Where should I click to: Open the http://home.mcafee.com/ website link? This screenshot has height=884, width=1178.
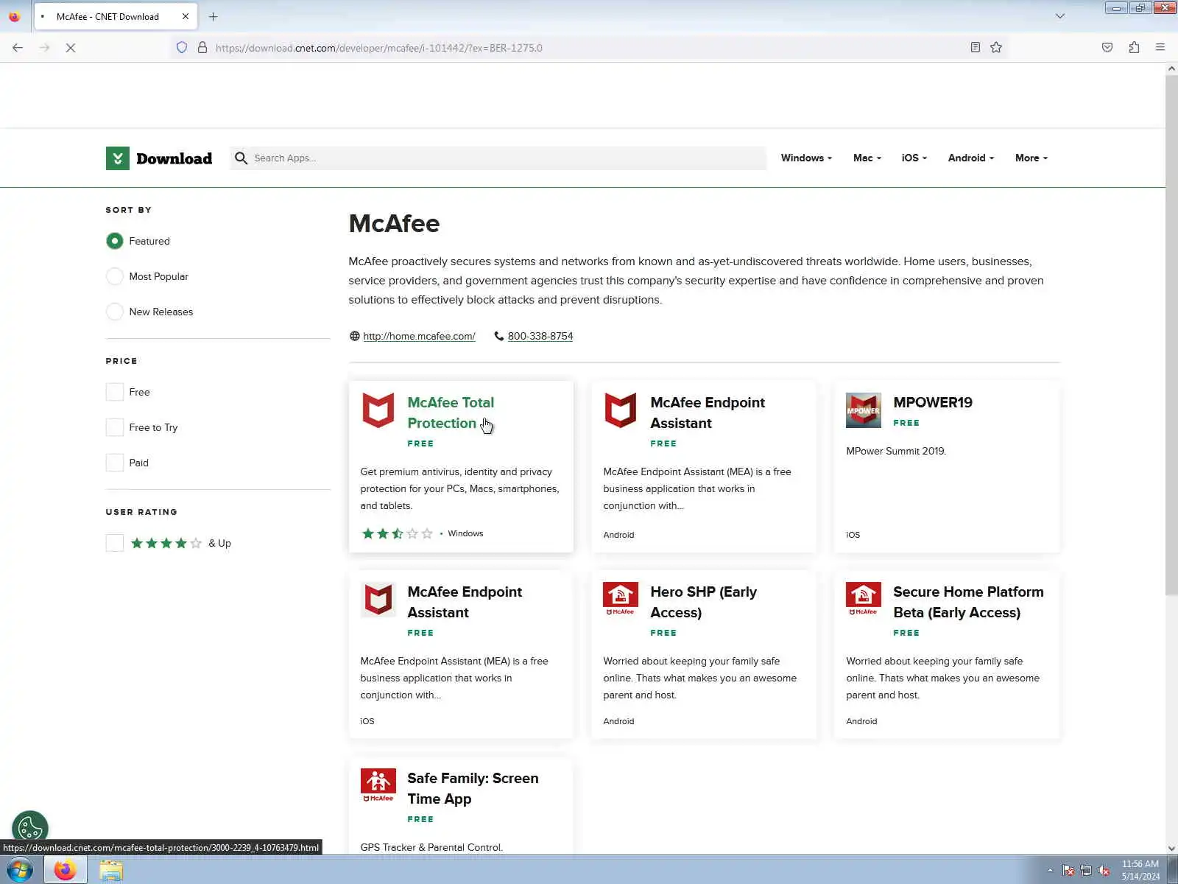point(419,336)
